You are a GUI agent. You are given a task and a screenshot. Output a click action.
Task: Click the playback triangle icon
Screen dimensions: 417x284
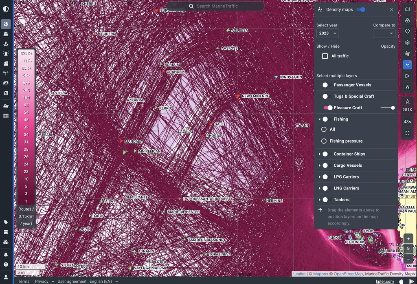point(407,76)
